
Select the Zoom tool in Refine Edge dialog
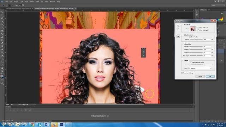coord(178,26)
